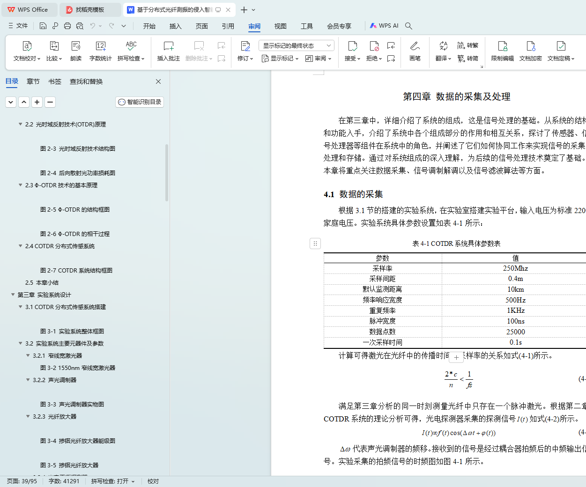Click the Redo arrow icon
This screenshot has width=586, height=487.
click(111, 26)
